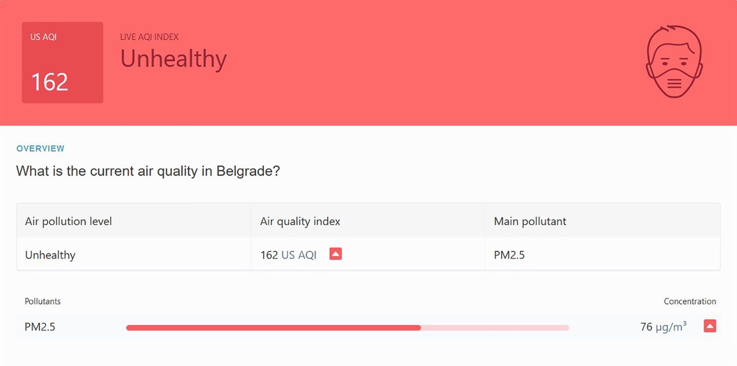Click the Concentration label
The image size is (737, 366).
(690, 301)
